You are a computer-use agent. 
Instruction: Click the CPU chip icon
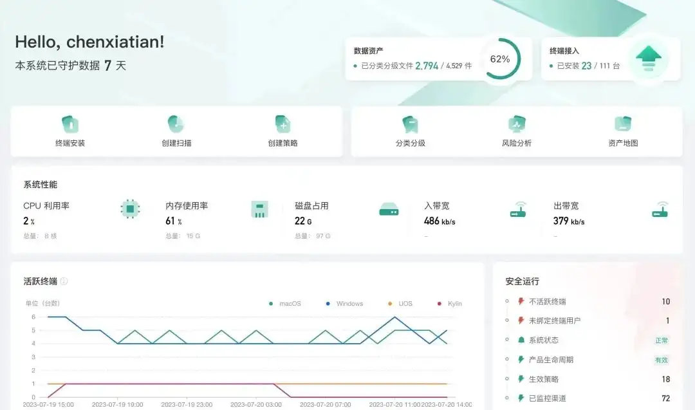click(130, 209)
